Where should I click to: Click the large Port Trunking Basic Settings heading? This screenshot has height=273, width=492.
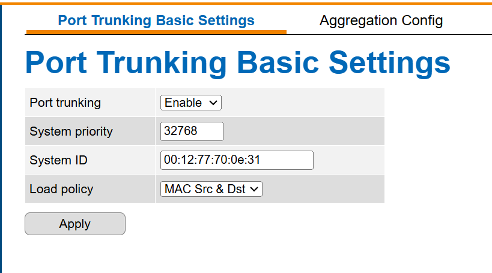click(237, 63)
